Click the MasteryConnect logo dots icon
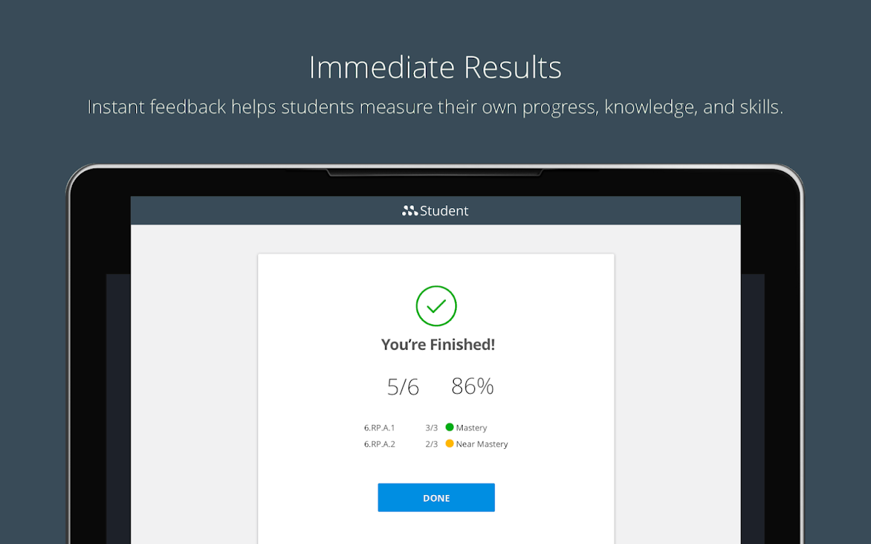 [x=410, y=211]
